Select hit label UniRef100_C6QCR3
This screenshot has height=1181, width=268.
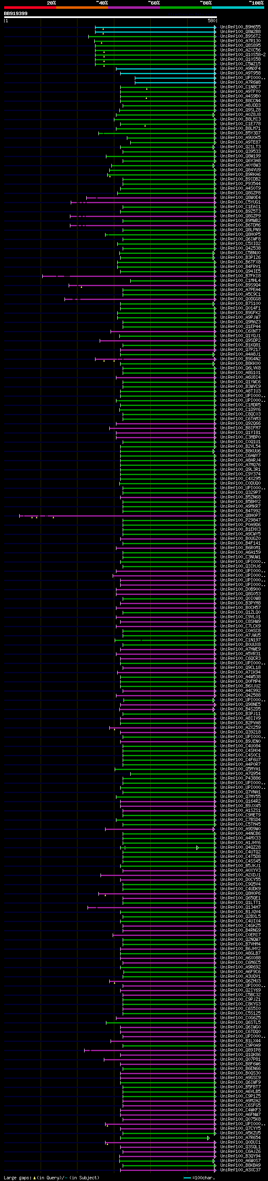coord(240,658)
